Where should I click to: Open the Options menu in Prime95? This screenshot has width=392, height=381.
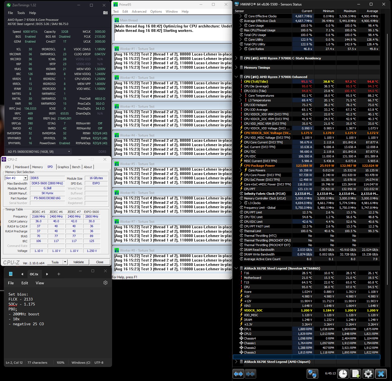coord(156,12)
